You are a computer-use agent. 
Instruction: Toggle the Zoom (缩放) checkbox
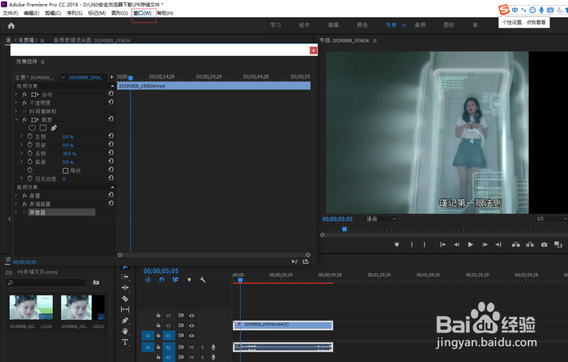(65, 170)
